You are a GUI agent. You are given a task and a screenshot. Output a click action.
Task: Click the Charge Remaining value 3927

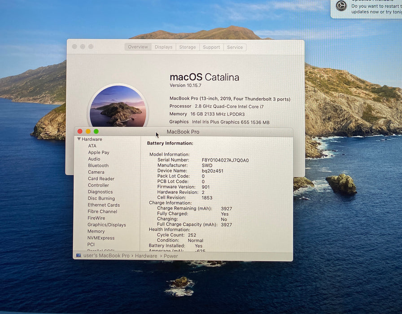227,209
